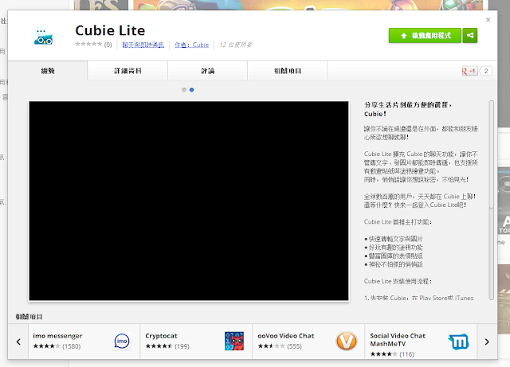The height and width of the screenshot is (367, 510).
Task: Open Social Video Chat MashMeTV item
Action: tap(421, 342)
